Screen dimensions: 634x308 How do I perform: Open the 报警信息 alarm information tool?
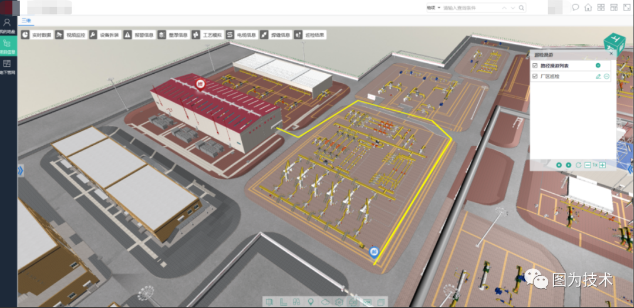tap(139, 35)
